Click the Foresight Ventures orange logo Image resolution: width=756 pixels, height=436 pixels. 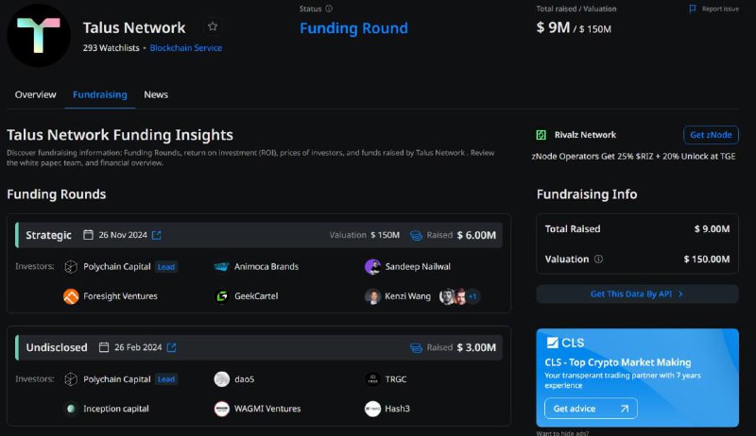click(x=71, y=296)
